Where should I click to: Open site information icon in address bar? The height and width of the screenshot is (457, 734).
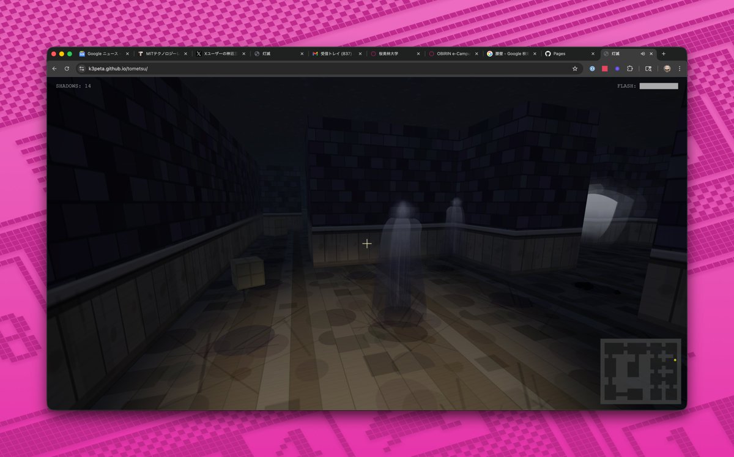coord(81,69)
